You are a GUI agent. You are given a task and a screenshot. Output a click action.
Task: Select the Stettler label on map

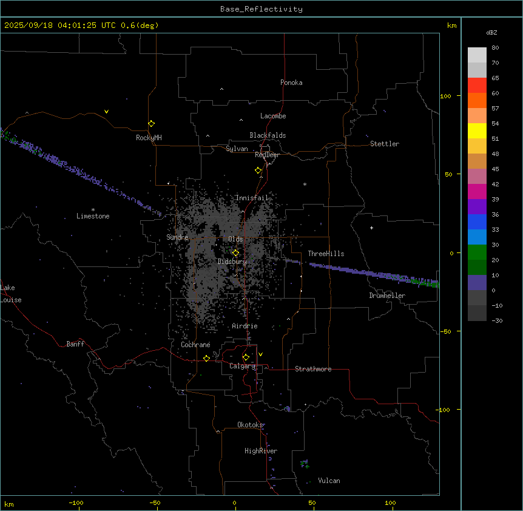click(x=385, y=144)
